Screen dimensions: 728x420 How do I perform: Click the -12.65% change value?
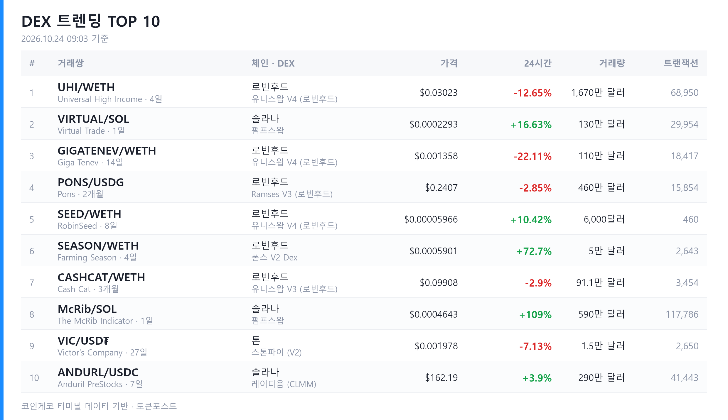tap(532, 93)
